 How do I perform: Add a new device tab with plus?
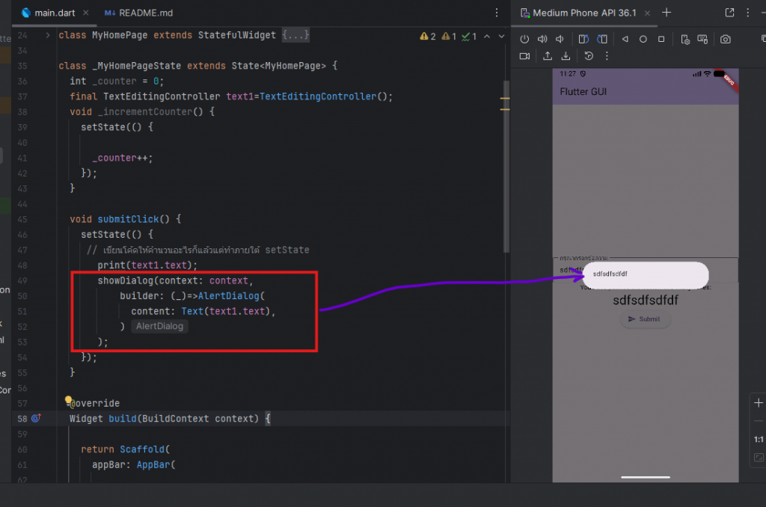point(667,13)
